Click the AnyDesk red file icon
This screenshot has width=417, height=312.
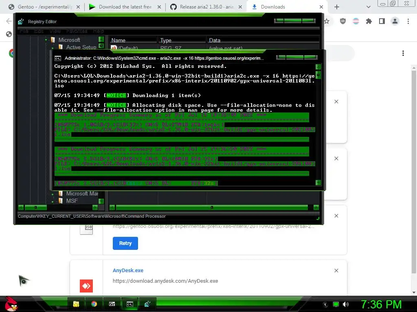pyautogui.click(x=86, y=286)
